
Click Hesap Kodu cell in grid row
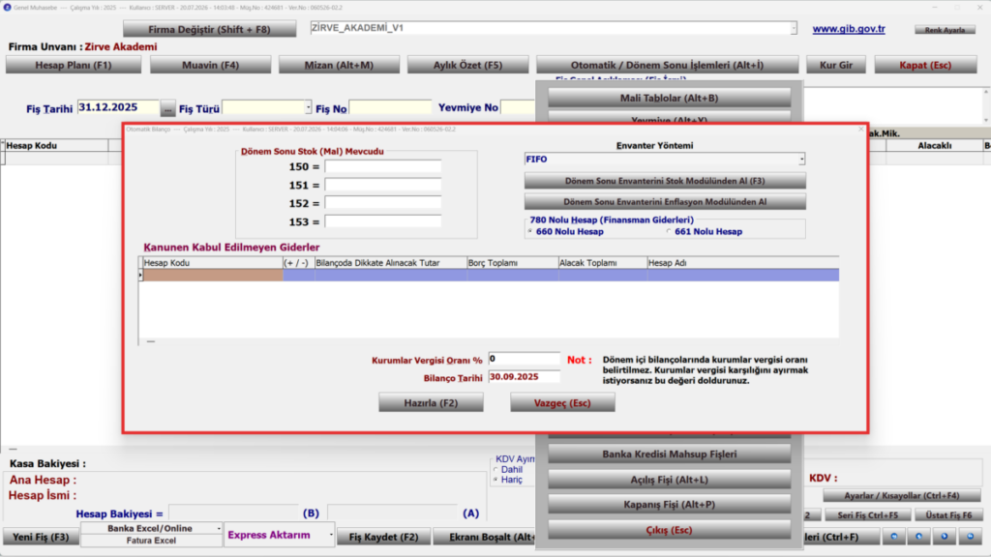(213, 276)
